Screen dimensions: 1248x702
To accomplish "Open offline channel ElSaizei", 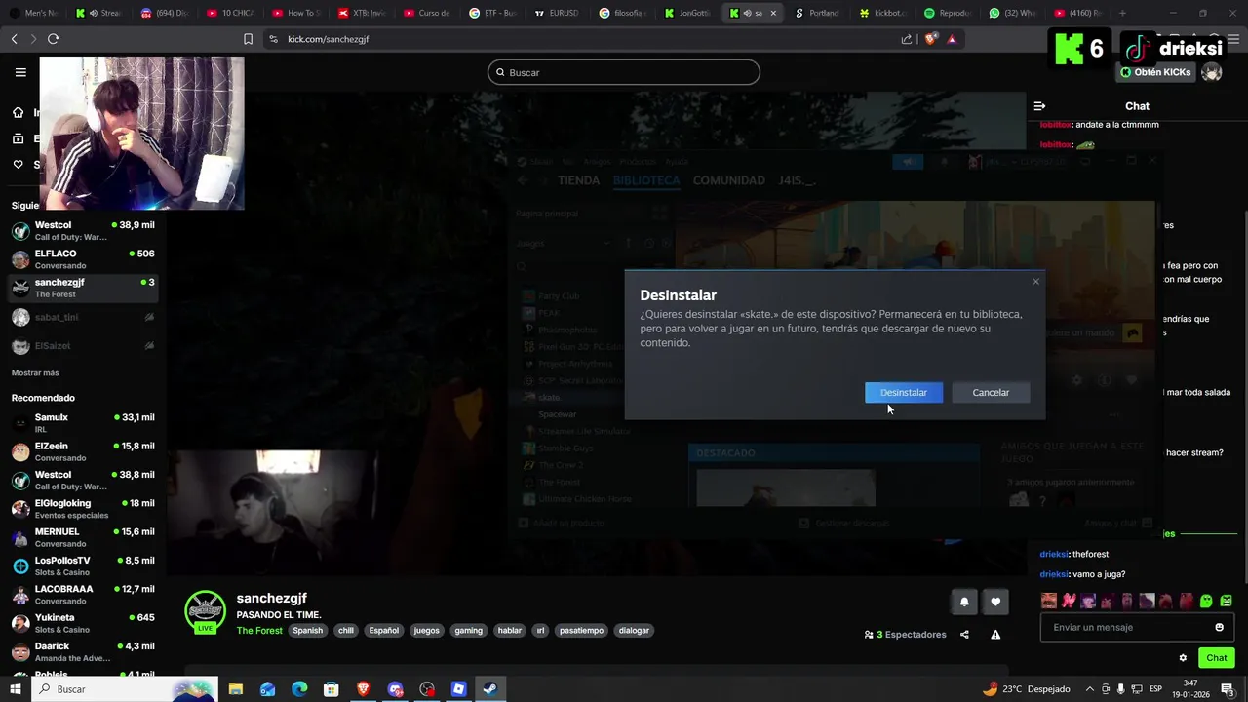I will click(x=83, y=345).
